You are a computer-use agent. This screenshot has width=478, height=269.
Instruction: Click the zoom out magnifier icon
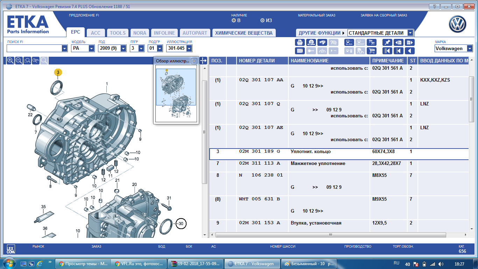point(19,61)
